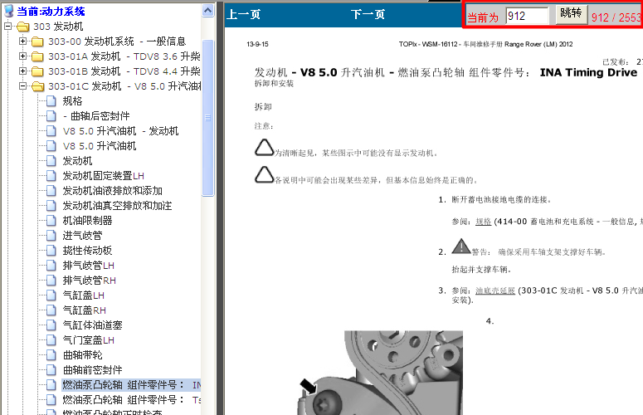Click the page icon beside 机油限制器

[51, 221]
